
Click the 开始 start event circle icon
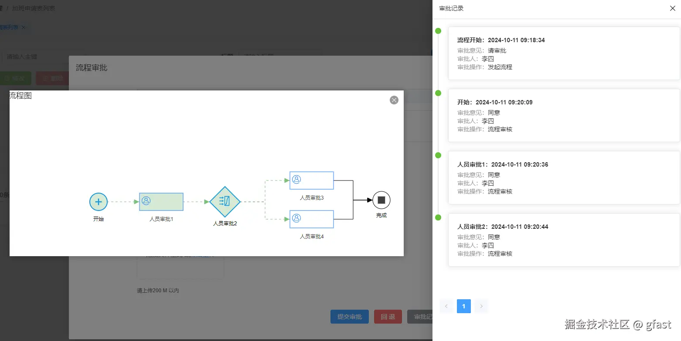[x=99, y=202]
